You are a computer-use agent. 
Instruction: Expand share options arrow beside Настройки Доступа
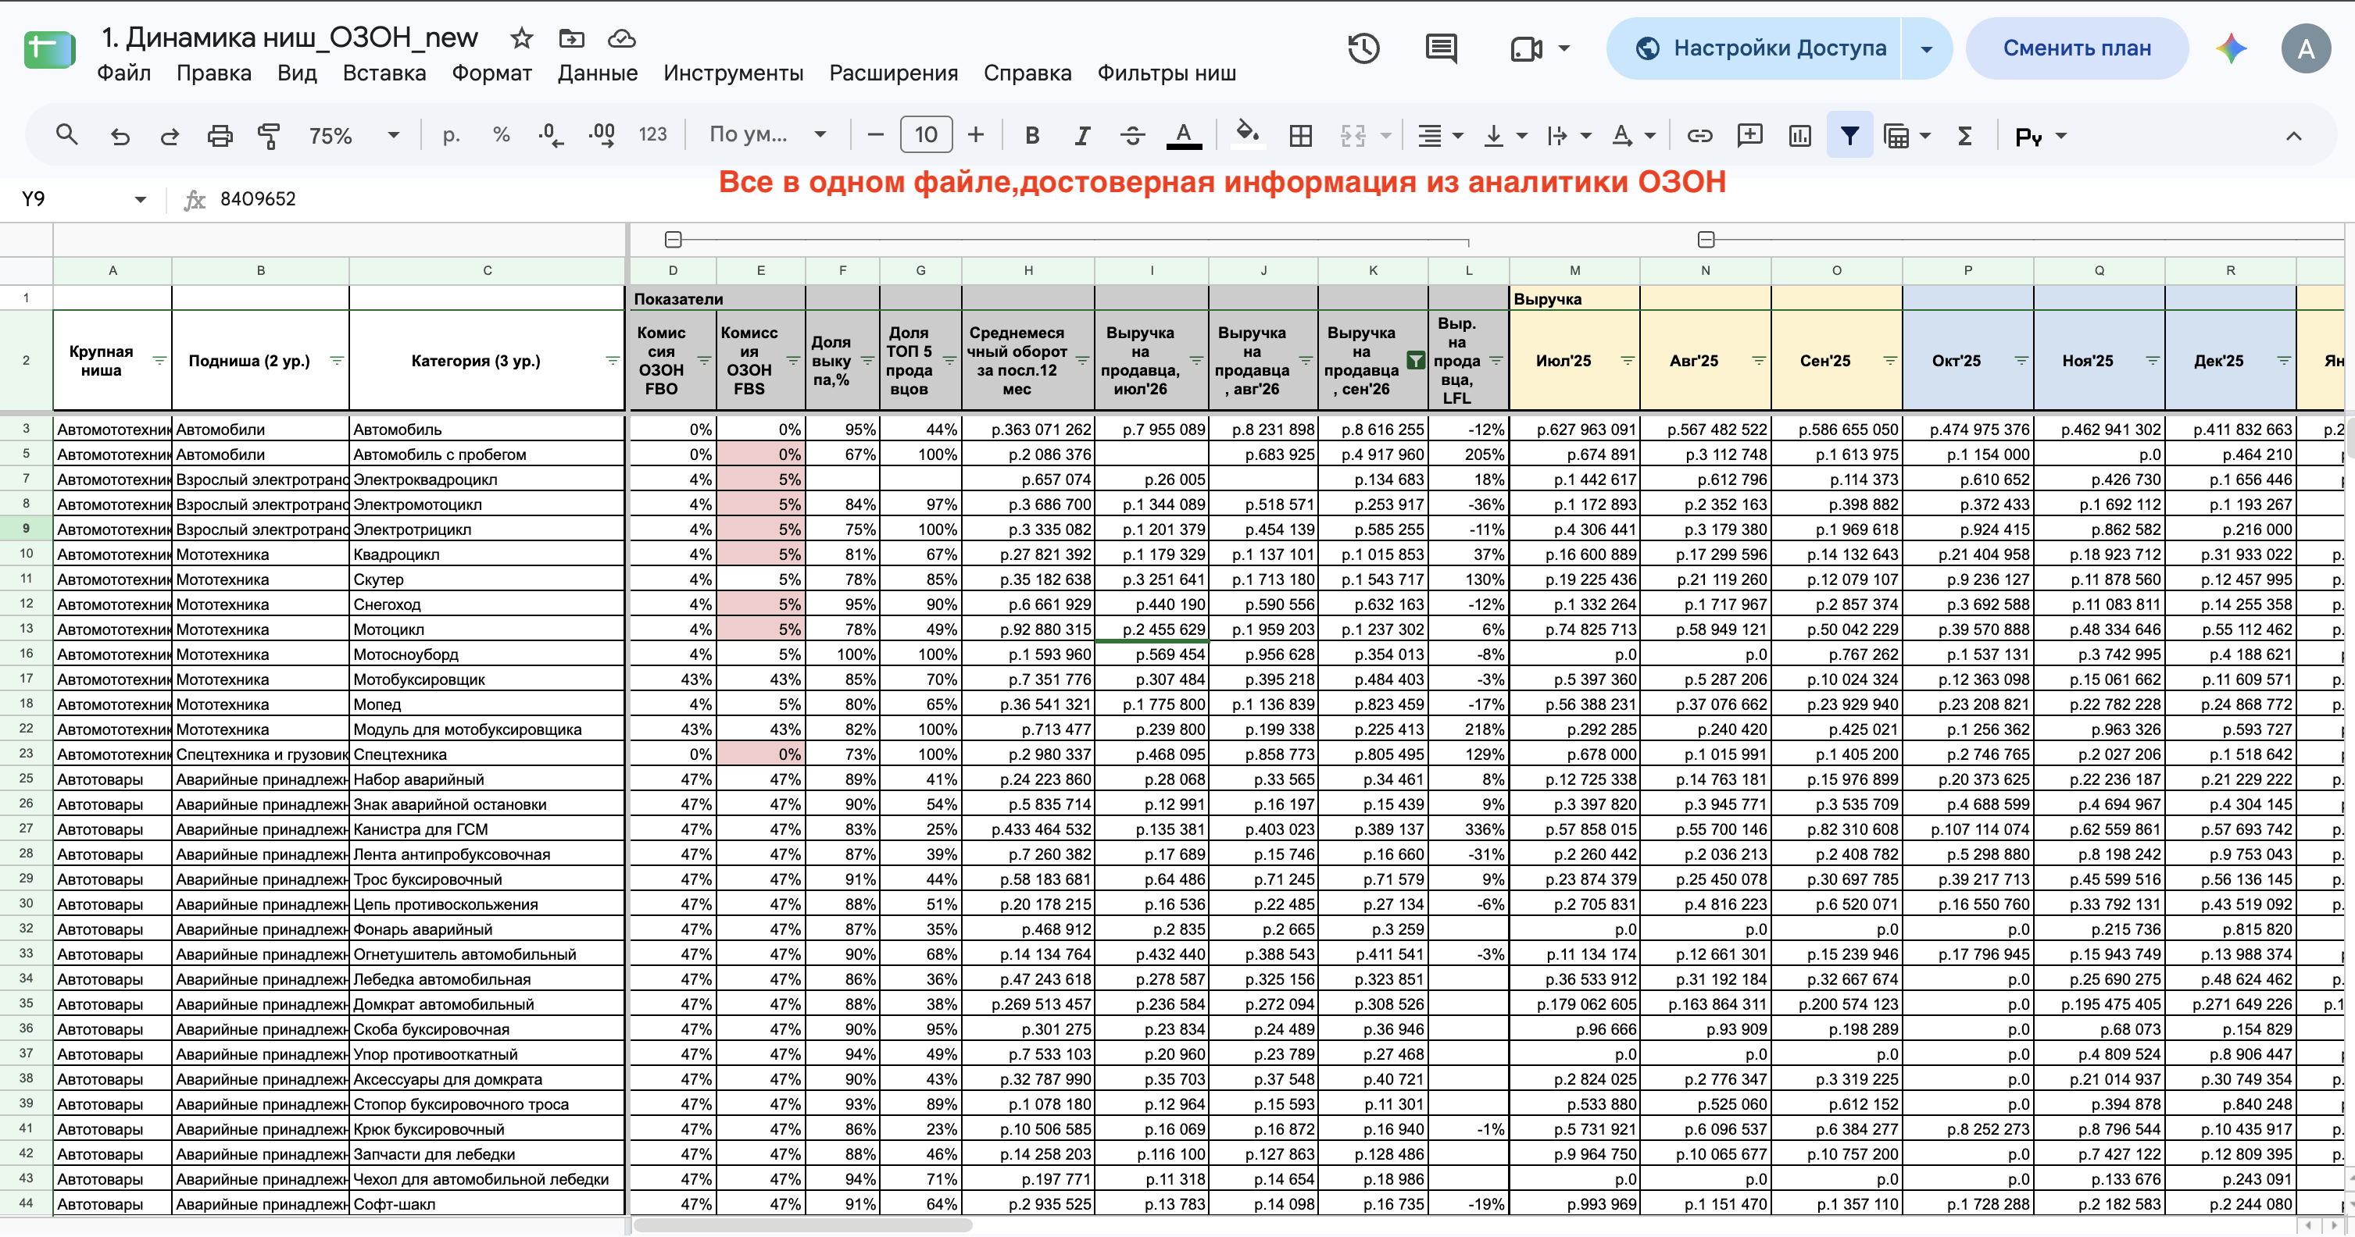coord(1926,48)
